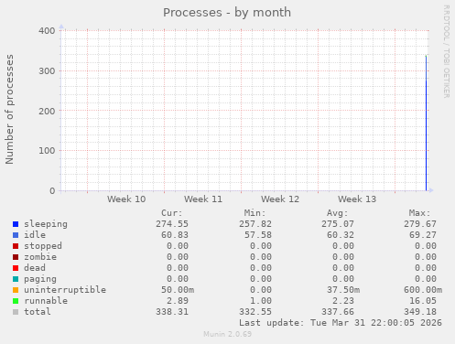Screen dimensions: 455x344
Task: Click the 'Week 12' axis label
Action: tap(280, 199)
